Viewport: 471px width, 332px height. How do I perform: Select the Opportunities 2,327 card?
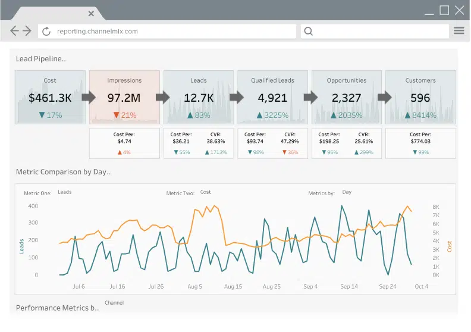tap(347, 98)
